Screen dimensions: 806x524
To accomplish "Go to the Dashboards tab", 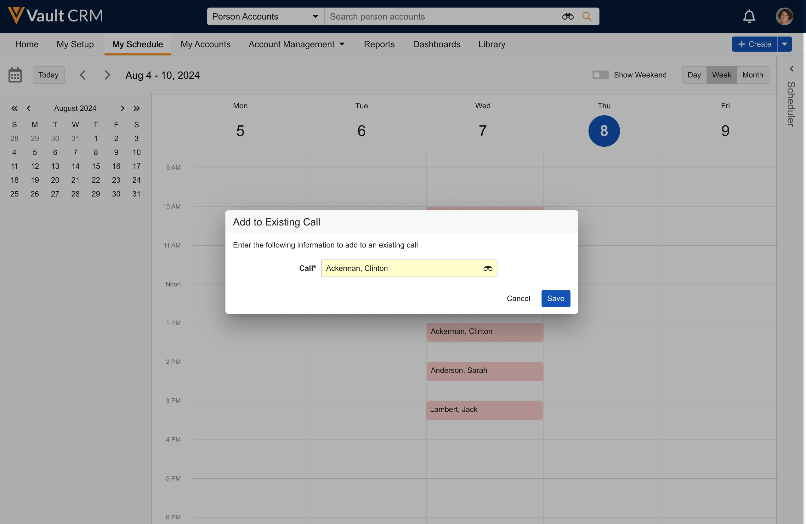I will (436, 44).
